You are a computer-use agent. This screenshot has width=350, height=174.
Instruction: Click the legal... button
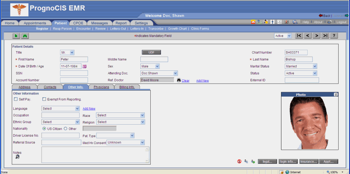coord(267,161)
